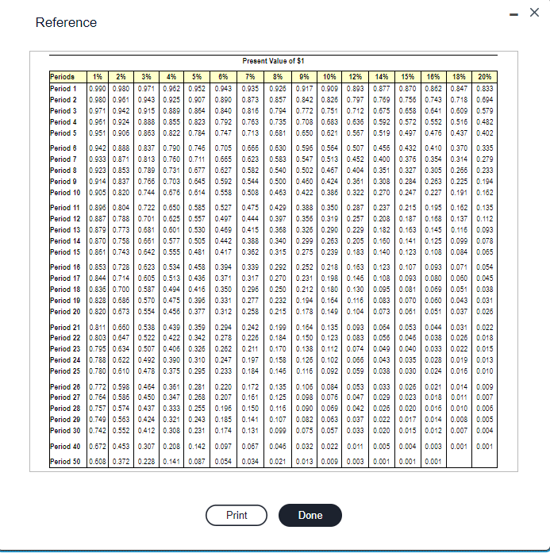Select the Period 50 row label
Image resolution: width=550 pixels, height=553 pixels.
coord(65,461)
